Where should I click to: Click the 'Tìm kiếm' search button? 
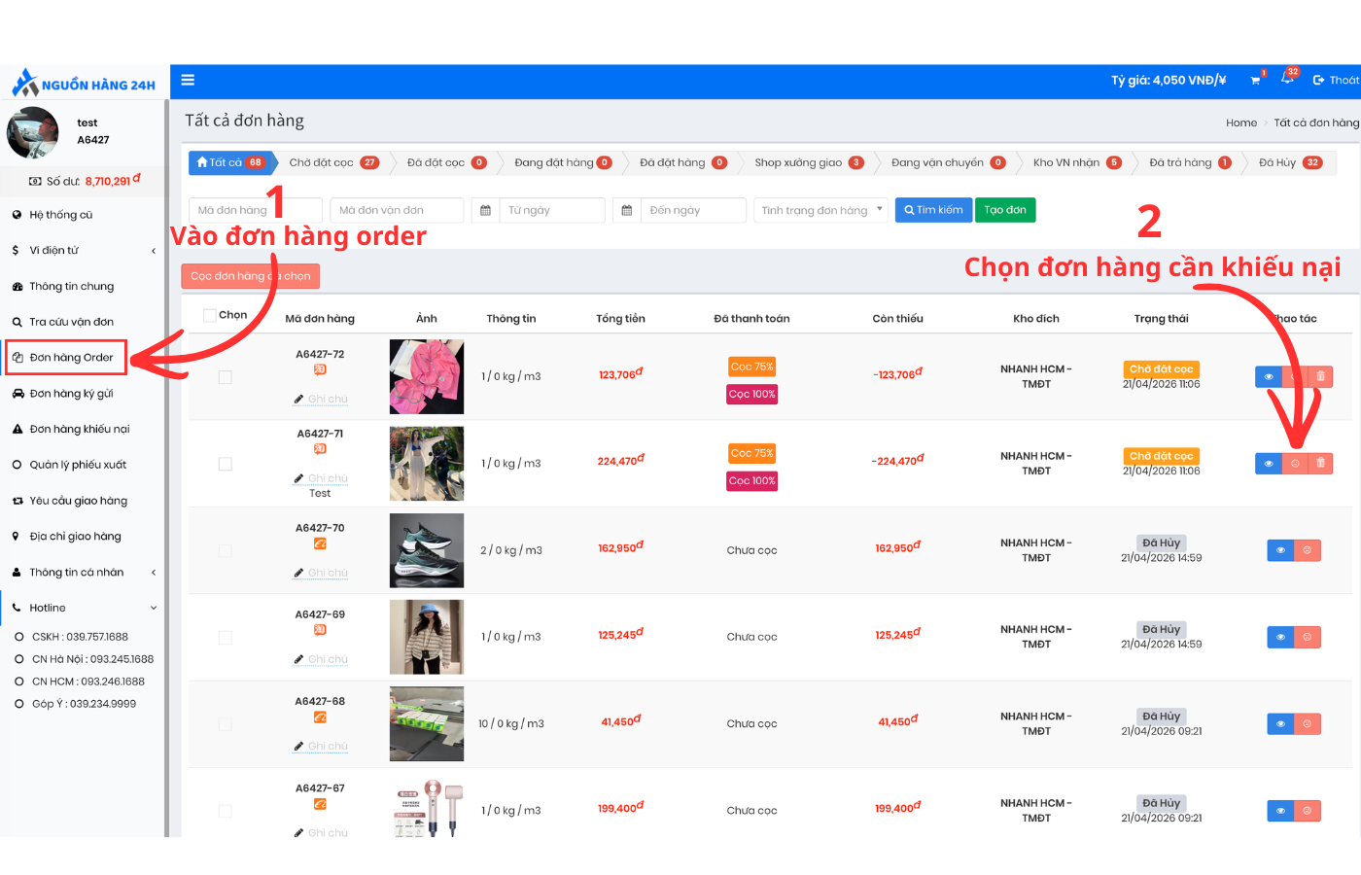click(x=933, y=210)
